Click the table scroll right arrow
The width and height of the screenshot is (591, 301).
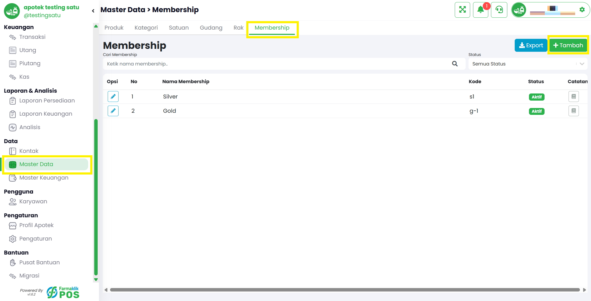point(584,290)
